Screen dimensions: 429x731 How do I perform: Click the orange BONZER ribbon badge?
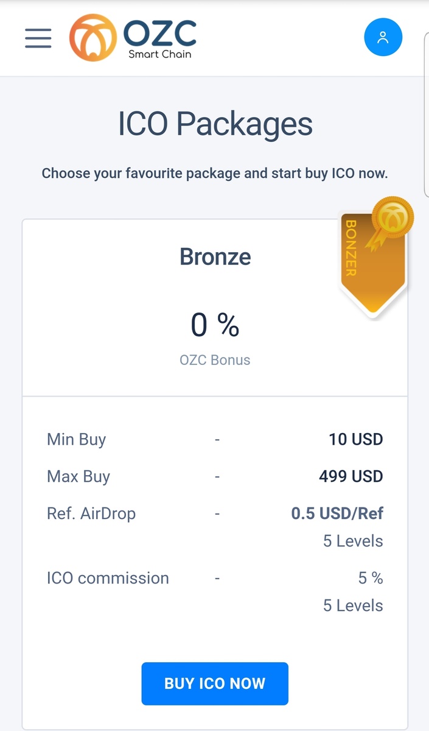pyautogui.click(x=364, y=268)
